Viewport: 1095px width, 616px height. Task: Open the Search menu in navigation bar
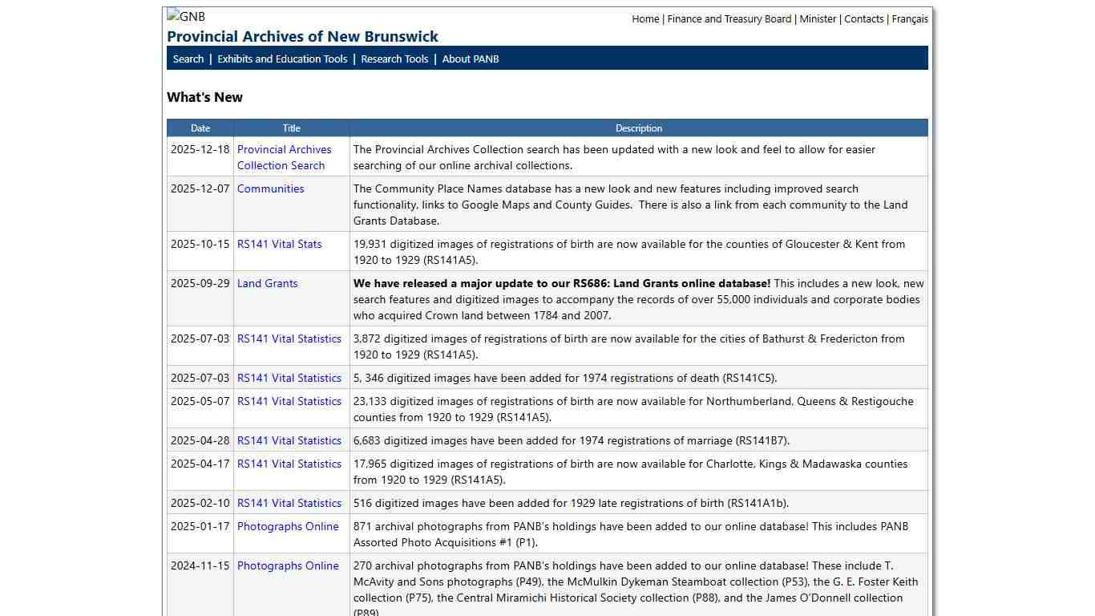188,59
